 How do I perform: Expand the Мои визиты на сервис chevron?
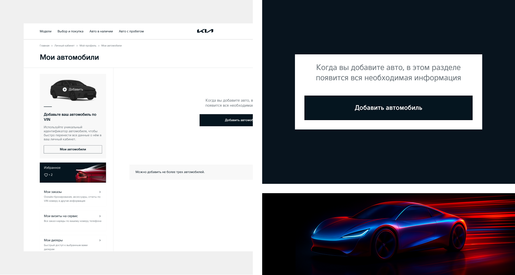(100, 216)
